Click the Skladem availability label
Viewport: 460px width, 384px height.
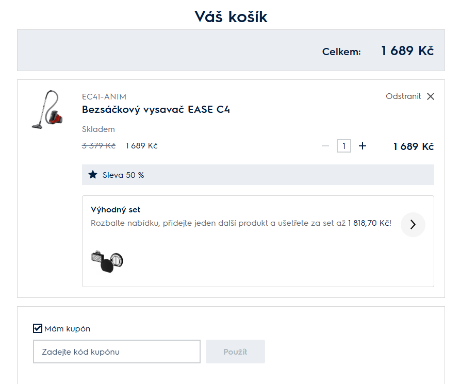coord(98,129)
